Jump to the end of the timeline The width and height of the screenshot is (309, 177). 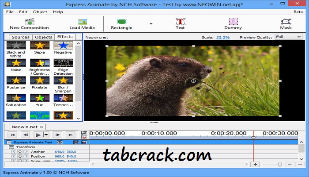pyautogui.click(x=71, y=135)
